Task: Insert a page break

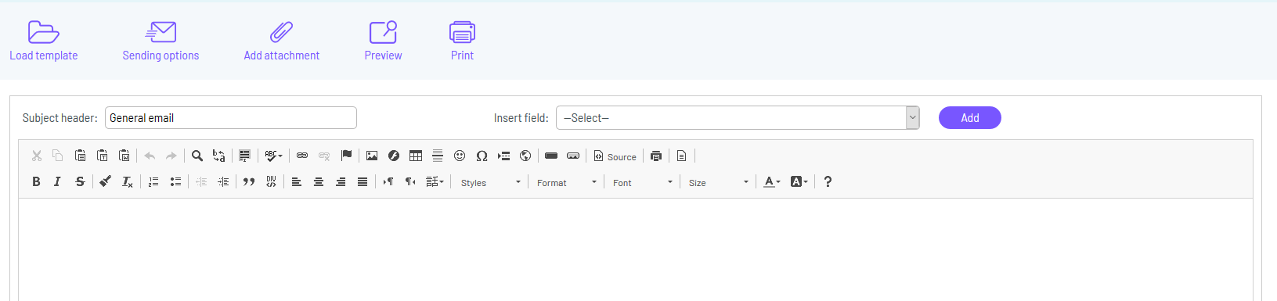Action: 503,156
